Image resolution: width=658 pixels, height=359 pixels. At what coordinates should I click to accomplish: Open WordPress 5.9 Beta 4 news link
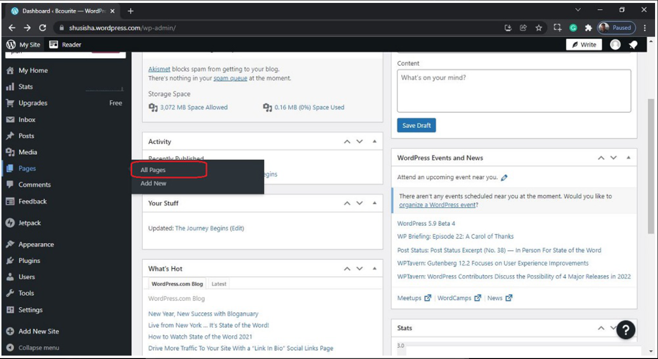click(x=426, y=224)
